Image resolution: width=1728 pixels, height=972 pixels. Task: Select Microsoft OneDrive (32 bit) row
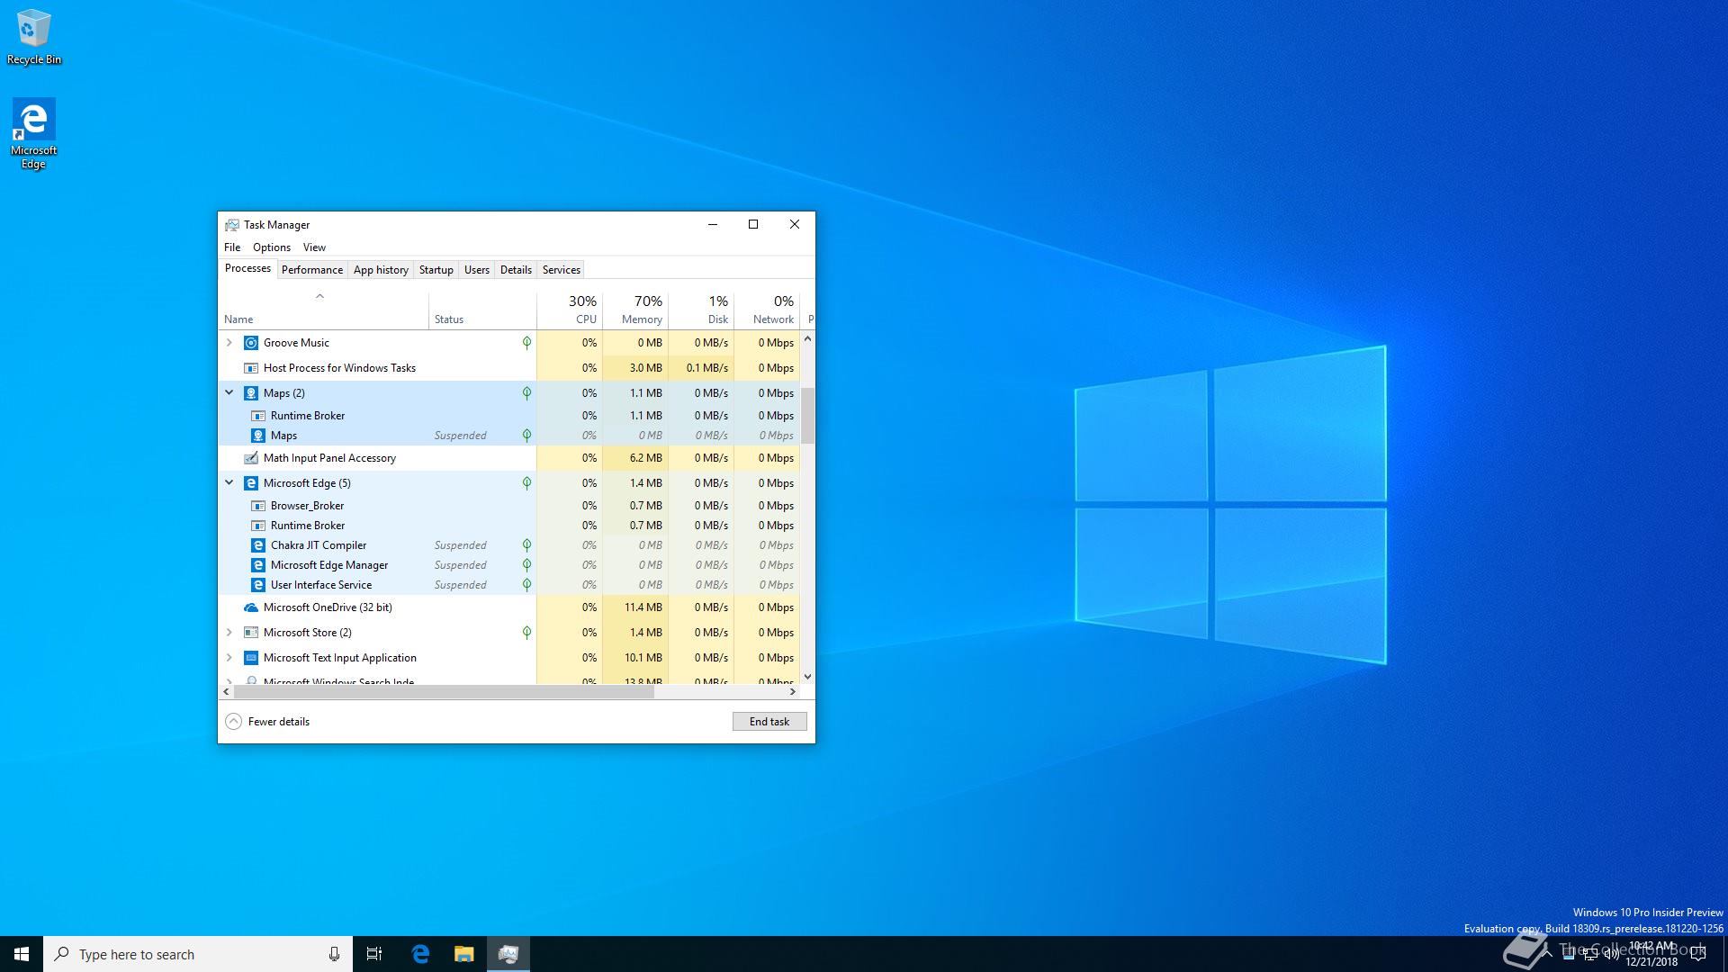(509, 607)
